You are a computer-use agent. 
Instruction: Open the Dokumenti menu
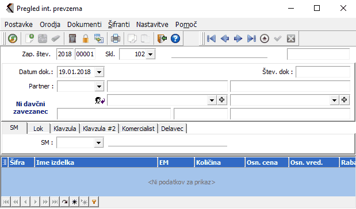coord(84,25)
